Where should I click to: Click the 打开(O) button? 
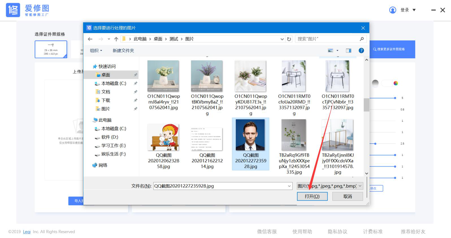312,196
